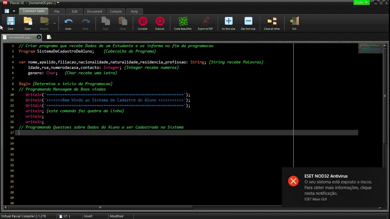The image size is (390, 219).
Task: Click the Pascal XE title dropdown arrow
Action: (x=58, y=3)
